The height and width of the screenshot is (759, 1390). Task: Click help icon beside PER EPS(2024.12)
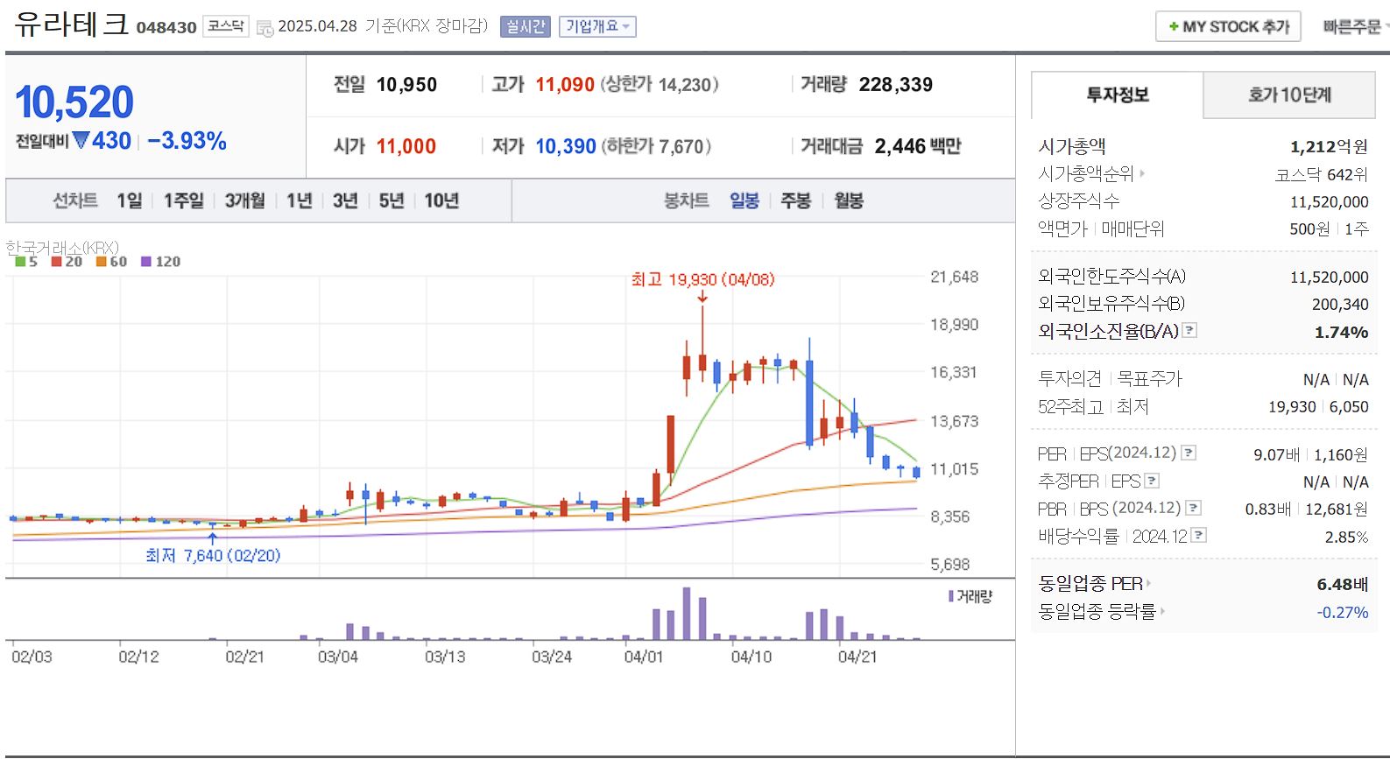[x=1189, y=453]
